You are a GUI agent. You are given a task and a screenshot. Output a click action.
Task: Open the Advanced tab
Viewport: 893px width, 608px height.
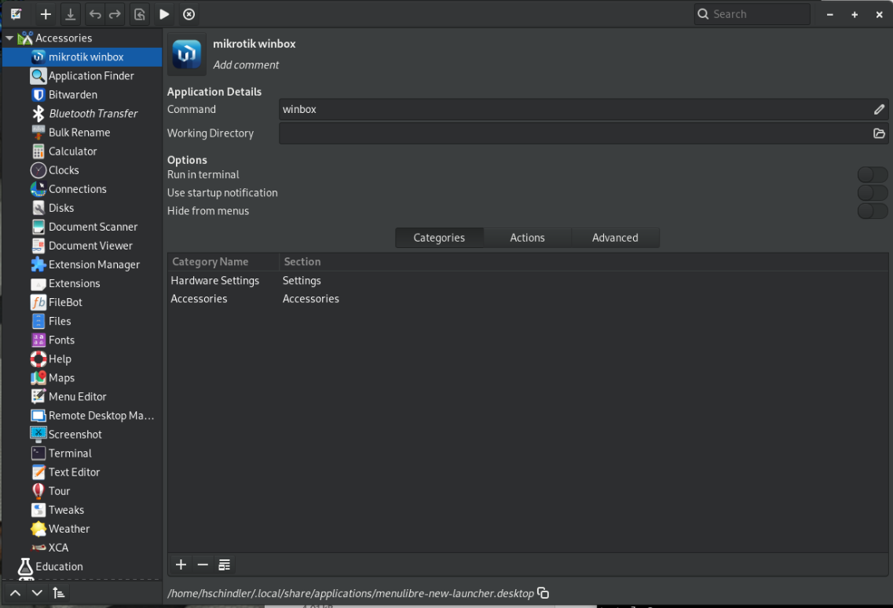[615, 238]
